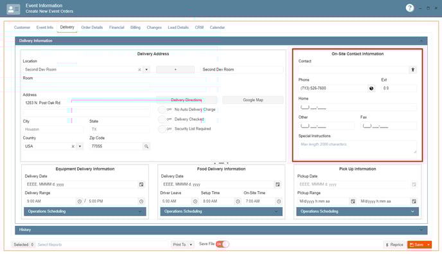The width and height of the screenshot is (442, 254).
Task: Click the Special Instructions text area
Action: (x=357, y=148)
